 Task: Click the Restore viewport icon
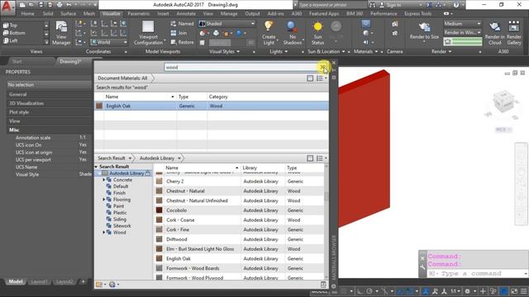coord(174,42)
